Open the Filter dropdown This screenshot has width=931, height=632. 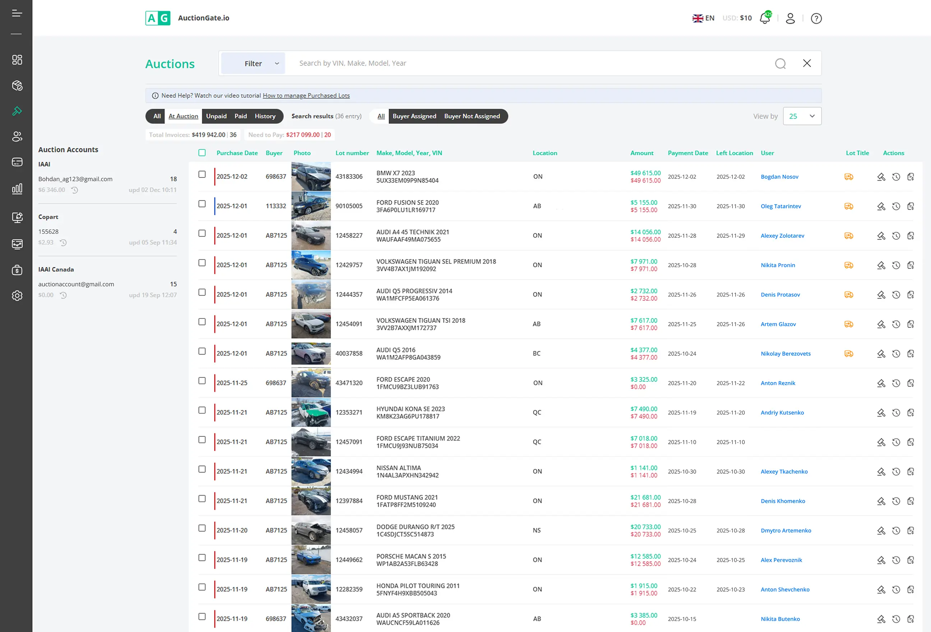tap(253, 63)
